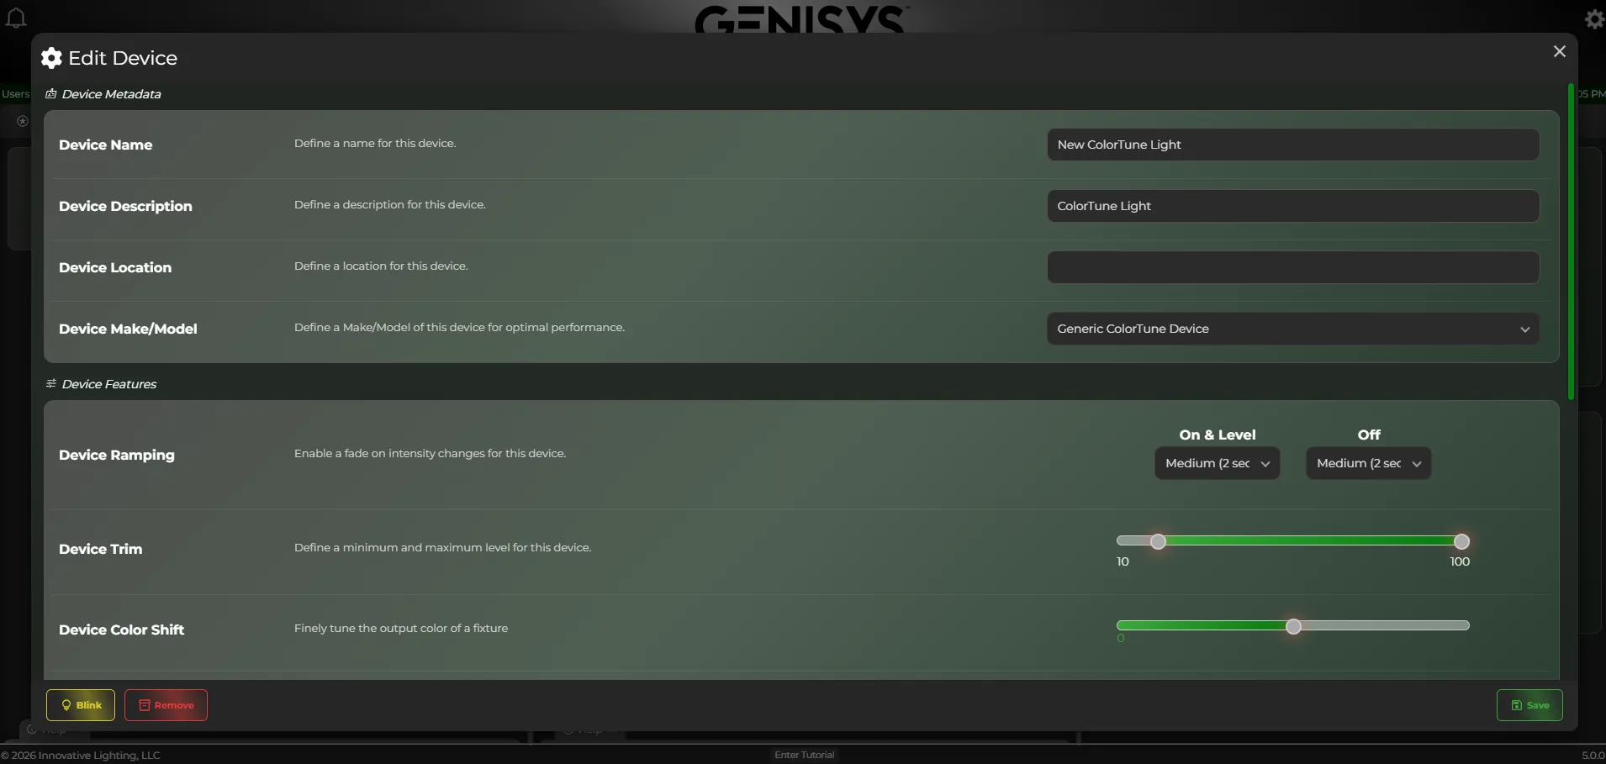Image resolution: width=1606 pixels, height=764 pixels.
Task: Click the Device Metadata heading
Action: click(112, 94)
